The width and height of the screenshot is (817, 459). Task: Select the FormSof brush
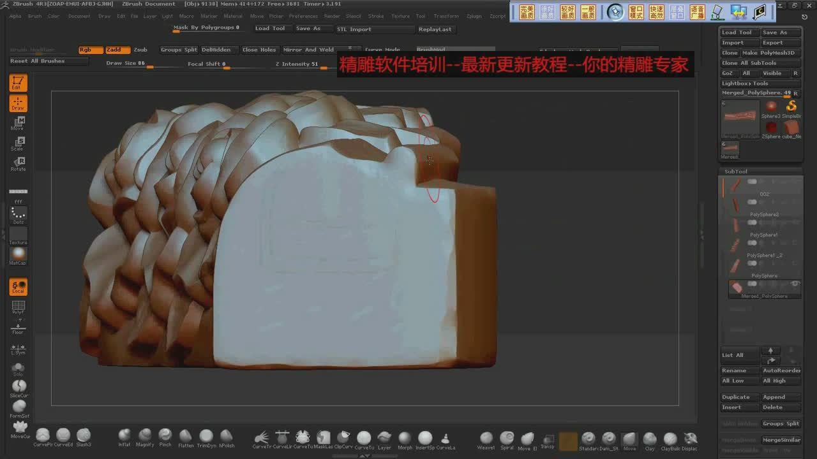(x=19, y=409)
